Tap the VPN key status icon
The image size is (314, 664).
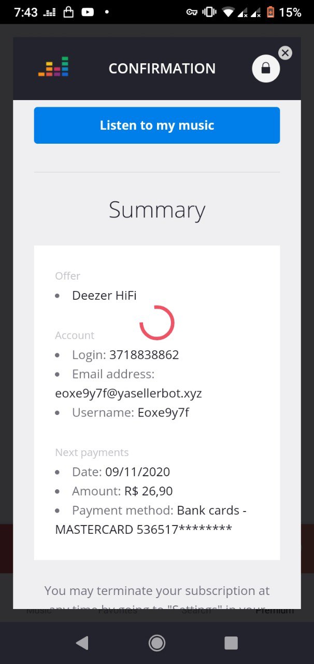click(192, 12)
